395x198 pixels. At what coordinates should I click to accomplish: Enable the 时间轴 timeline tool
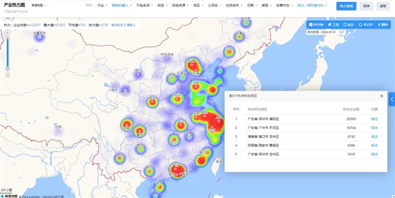(316, 25)
